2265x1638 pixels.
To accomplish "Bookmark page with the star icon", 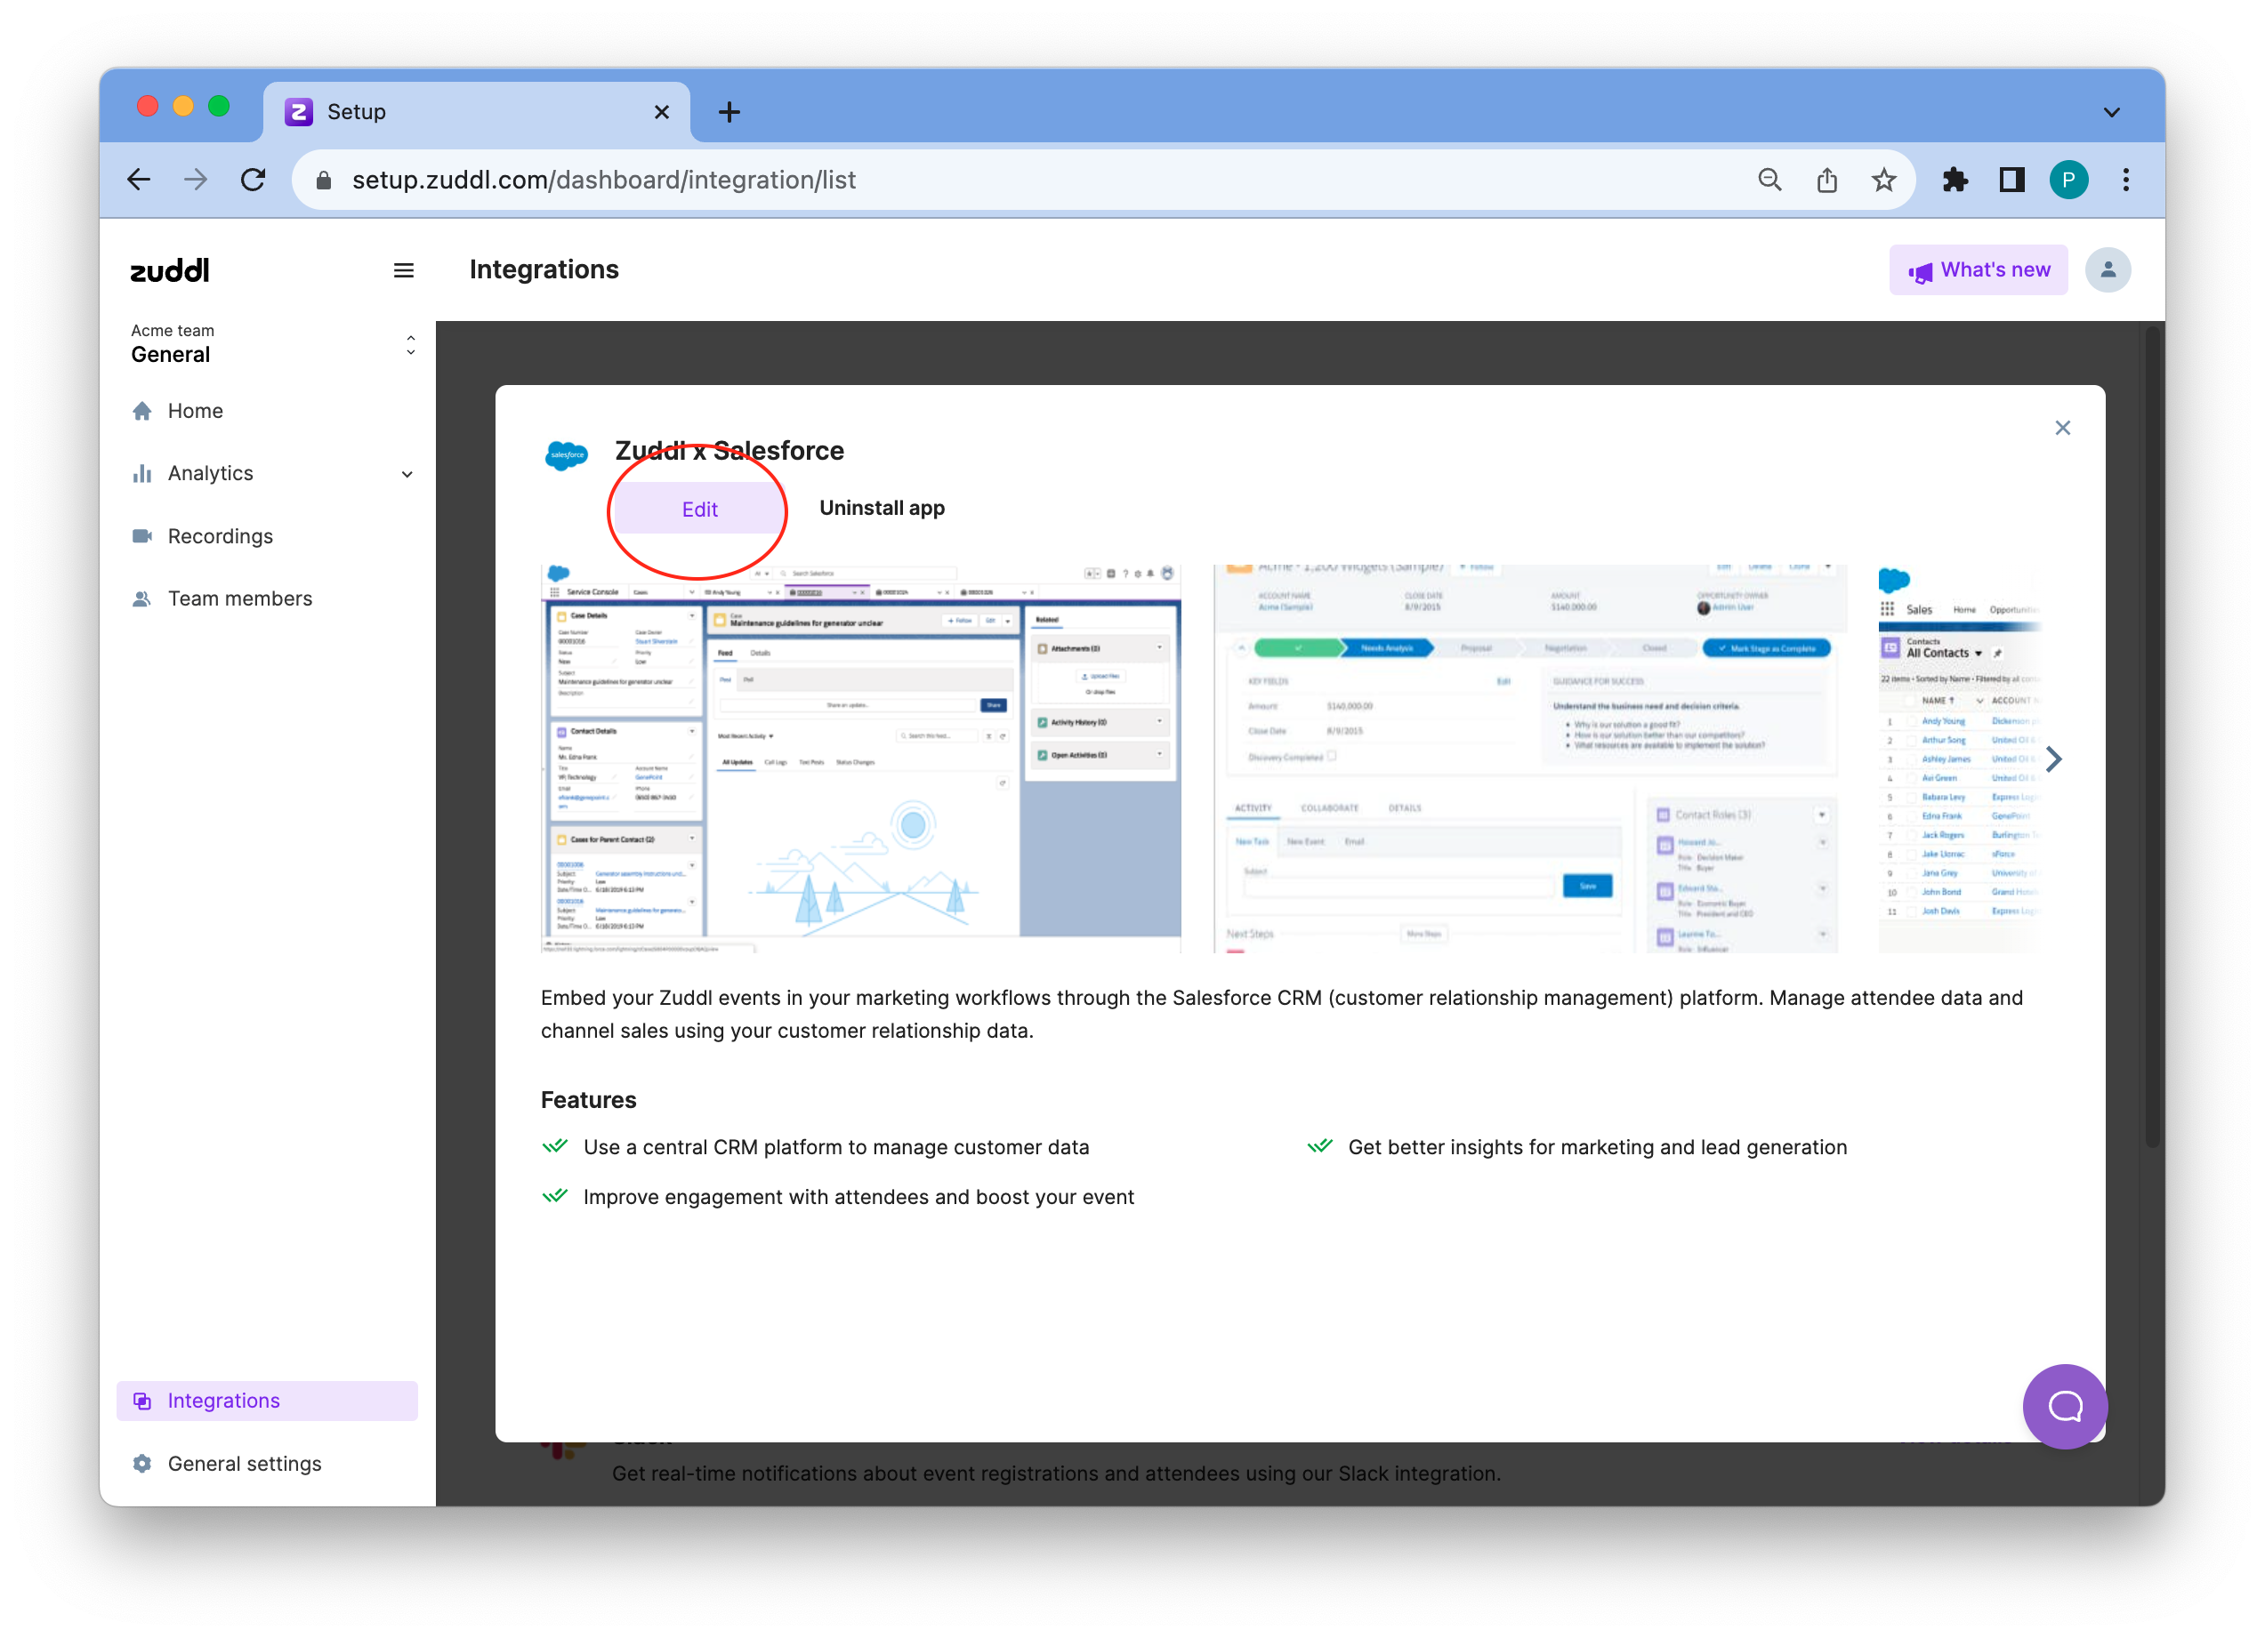I will [1883, 181].
